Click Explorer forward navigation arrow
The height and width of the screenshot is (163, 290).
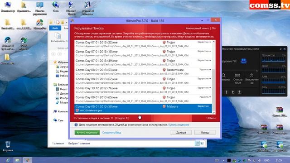[x=59, y=54]
